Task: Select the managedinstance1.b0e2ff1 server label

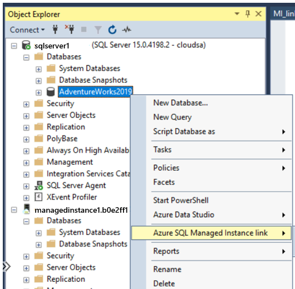Action: point(81,210)
